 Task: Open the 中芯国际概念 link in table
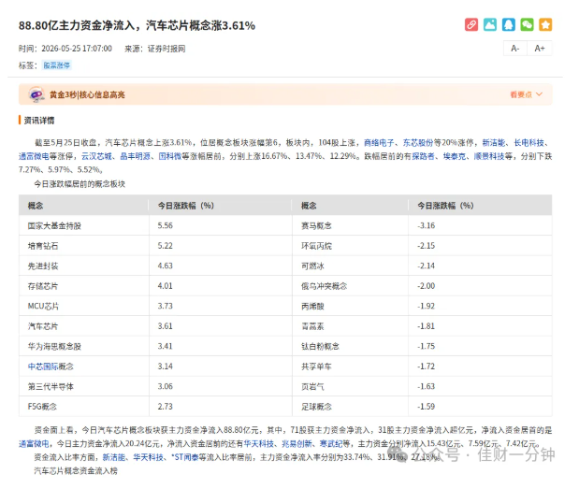51,367
